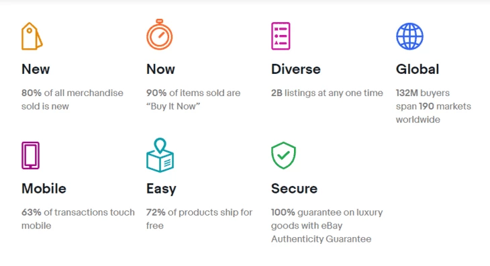This screenshot has height=266, width=490.
Task: Click the 2B listings description
Action: click(x=327, y=93)
